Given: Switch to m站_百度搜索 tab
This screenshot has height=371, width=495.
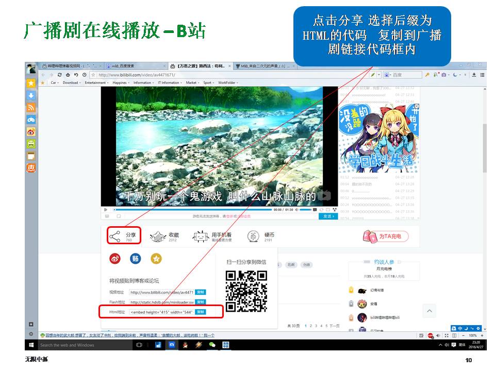Looking at the screenshot, I should pyautogui.click(x=136, y=66).
